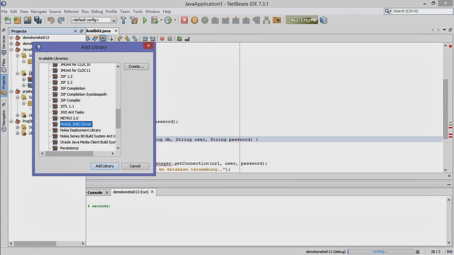Select JSF 2.2 library in the list
The width and height of the screenshot is (454, 255).
(x=66, y=82)
